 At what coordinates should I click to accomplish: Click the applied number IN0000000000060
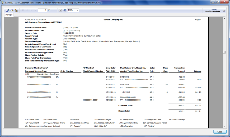coord(133,100)
